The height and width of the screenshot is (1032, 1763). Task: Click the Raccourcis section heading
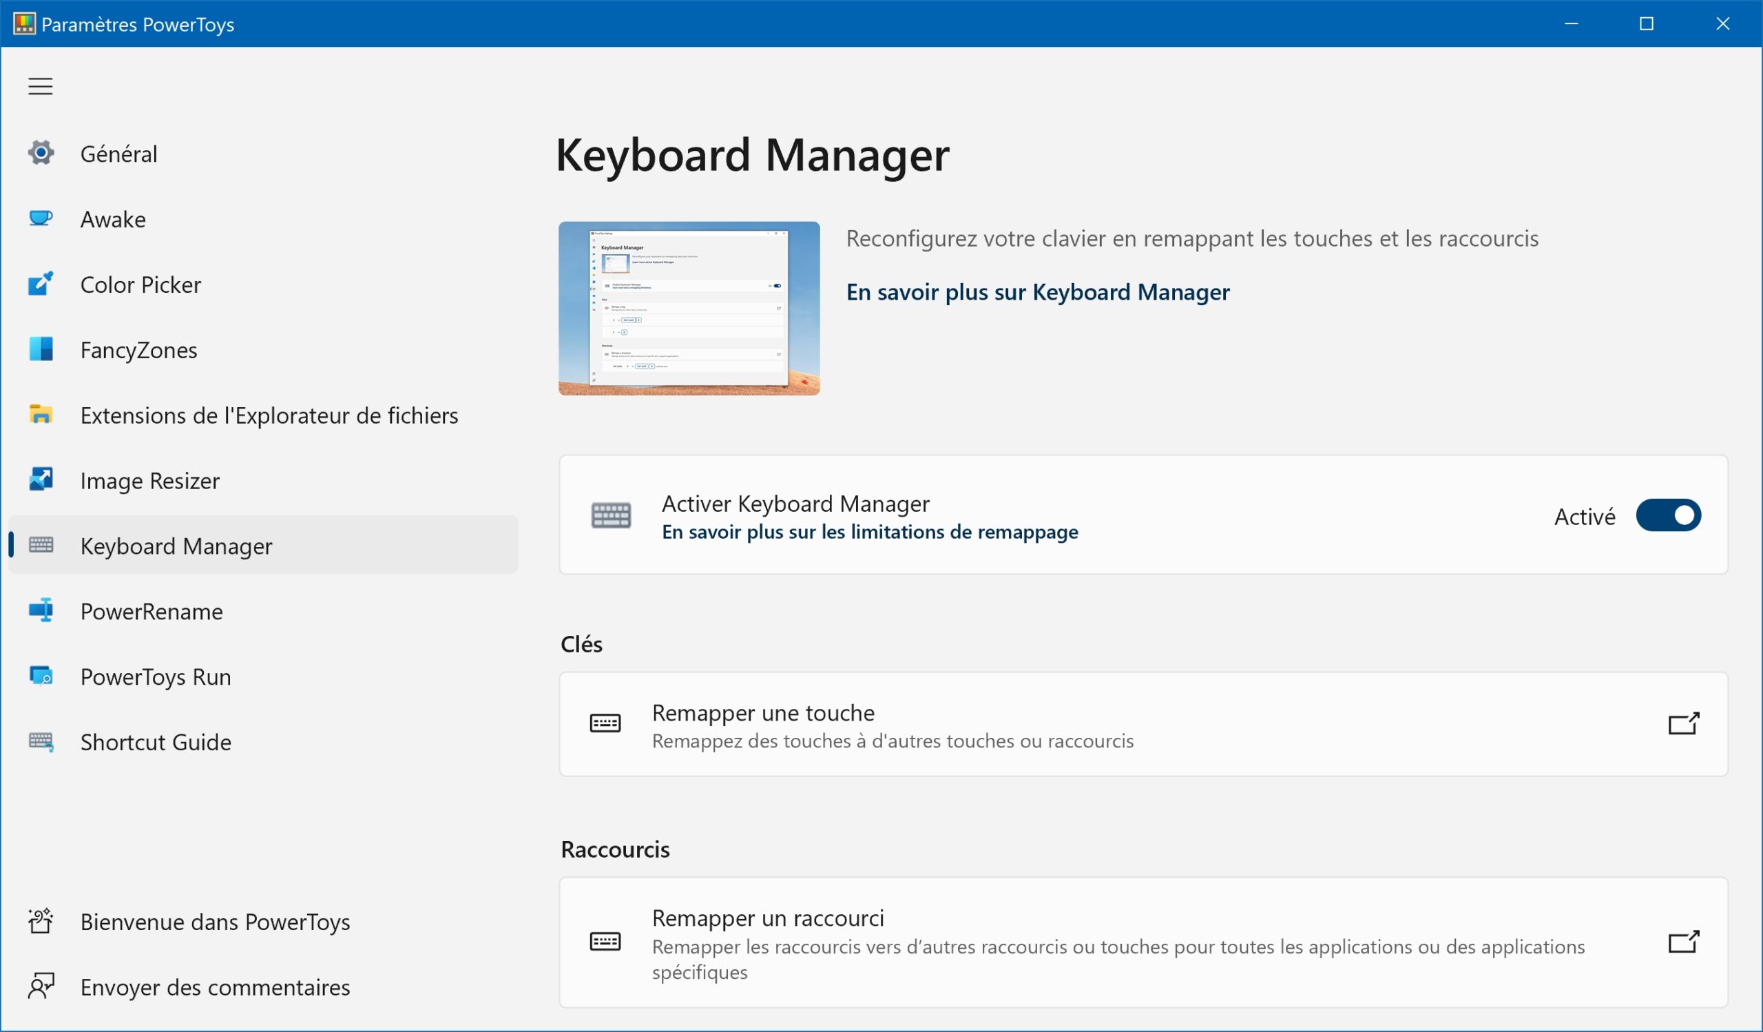click(x=615, y=849)
